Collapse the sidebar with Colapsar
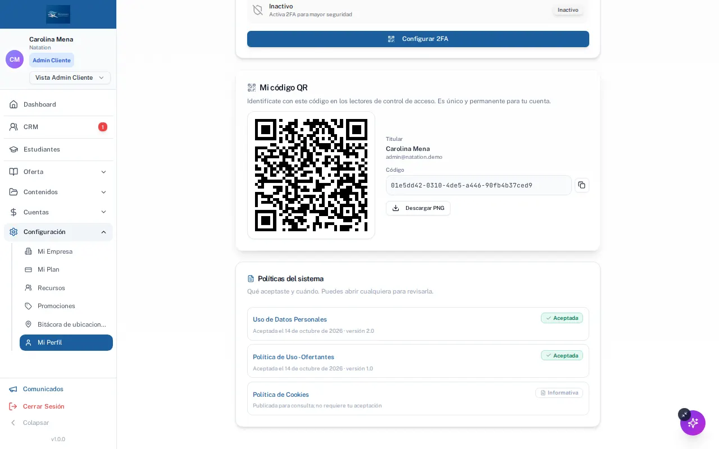 point(29,423)
